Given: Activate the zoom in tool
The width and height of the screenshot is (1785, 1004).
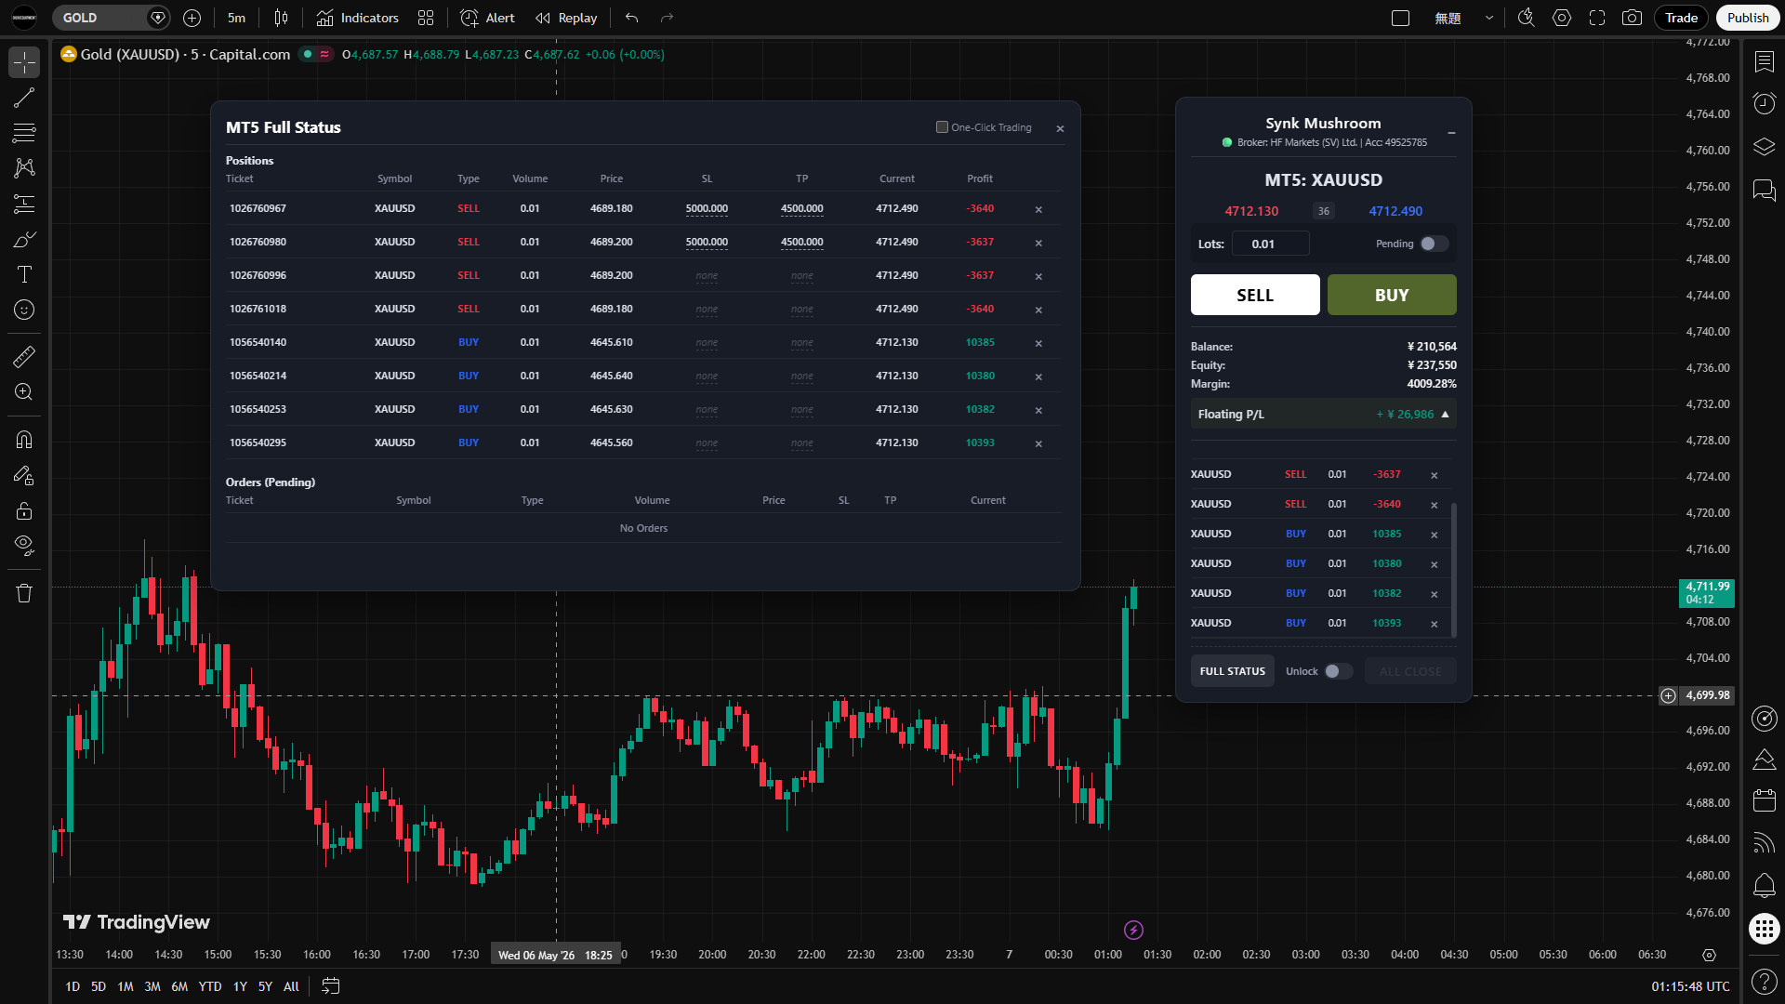Looking at the screenshot, I should 24,392.
